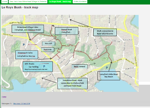This screenshot has width=150, height=108.
Task: Click the Subpages (1) text
Action: [x=7, y=104]
